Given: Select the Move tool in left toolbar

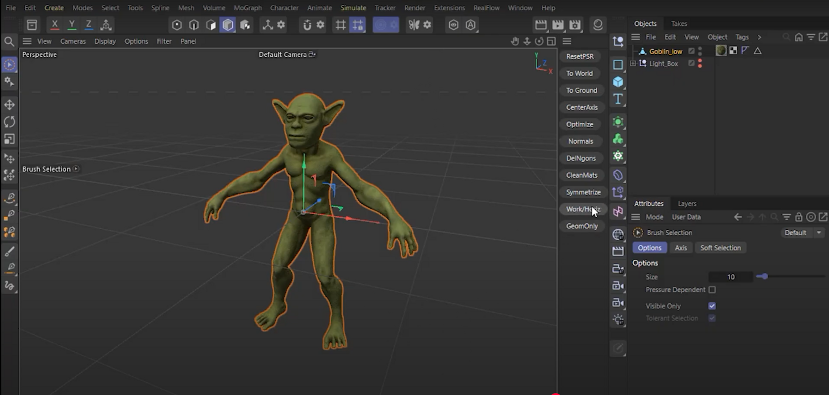Looking at the screenshot, I should pyautogui.click(x=9, y=105).
